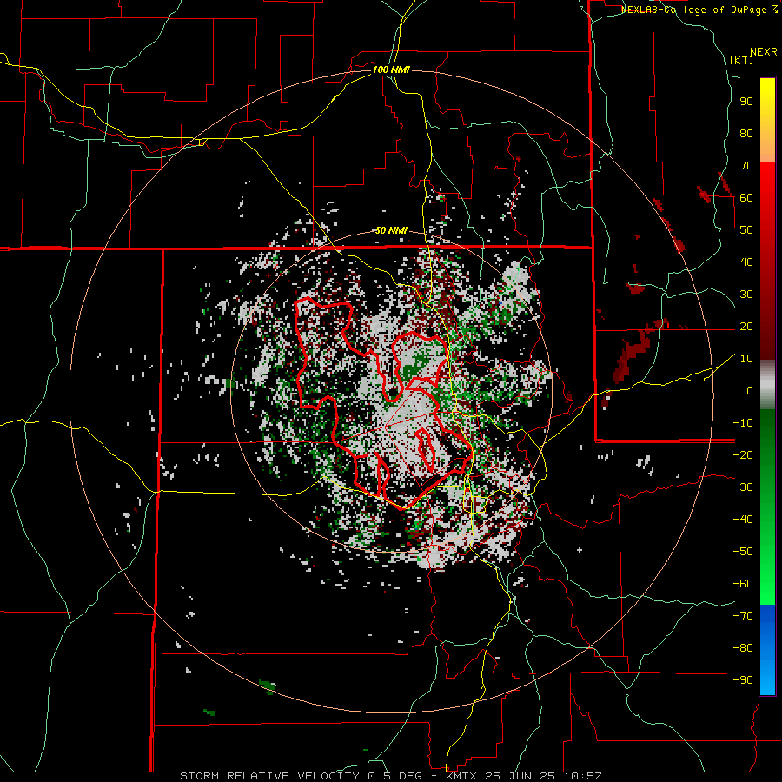Click the 30 value on the velocity scale
The width and height of the screenshot is (782, 782).
pyautogui.click(x=746, y=295)
